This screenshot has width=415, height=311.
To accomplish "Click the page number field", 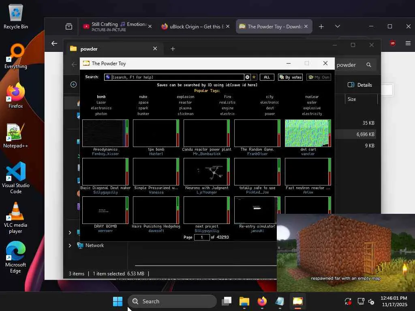I will point(202,237).
